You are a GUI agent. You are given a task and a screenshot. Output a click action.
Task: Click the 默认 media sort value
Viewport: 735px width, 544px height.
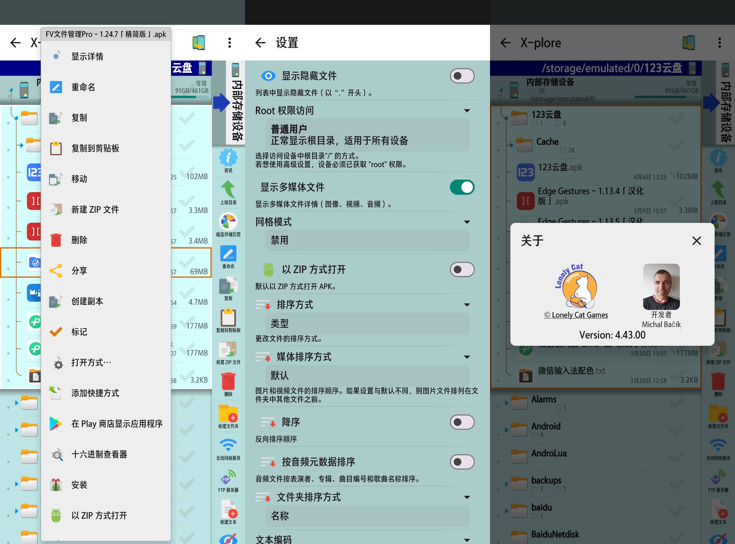(367, 376)
